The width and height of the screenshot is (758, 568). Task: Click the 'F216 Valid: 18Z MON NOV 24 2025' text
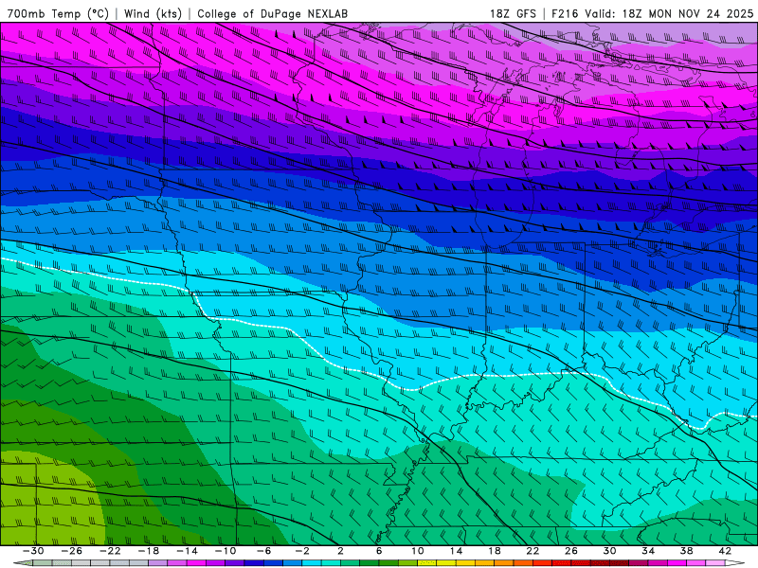click(x=653, y=13)
